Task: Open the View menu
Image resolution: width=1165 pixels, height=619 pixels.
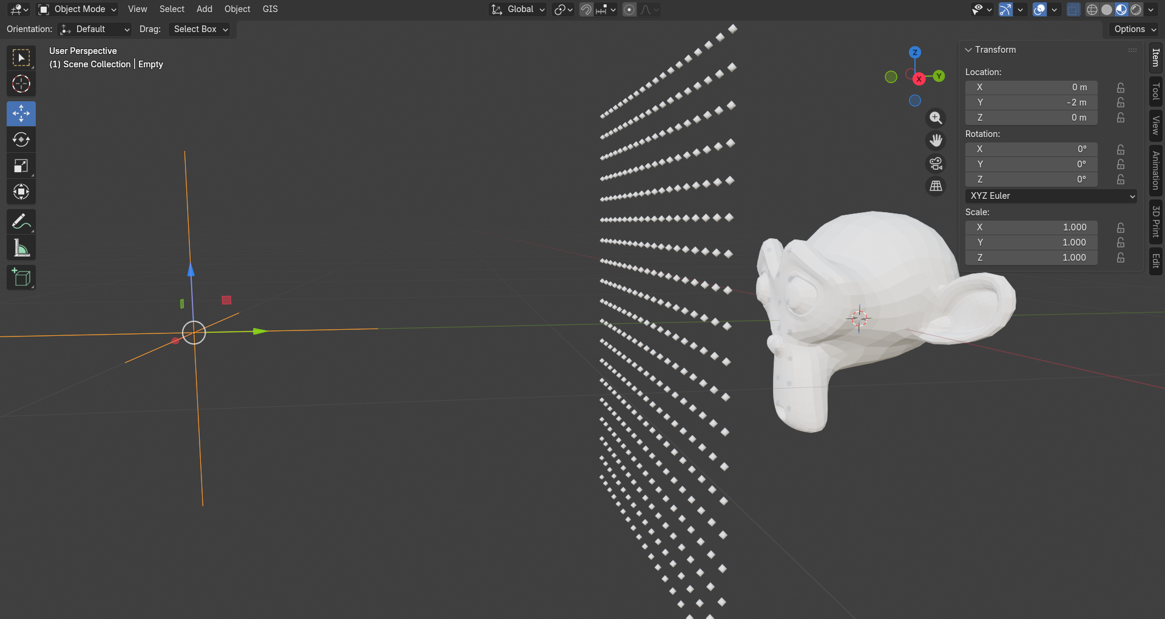Action: click(x=138, y=9)
